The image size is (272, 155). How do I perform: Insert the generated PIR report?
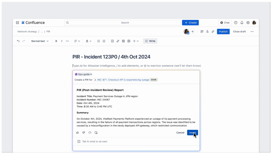click(193, 133)
